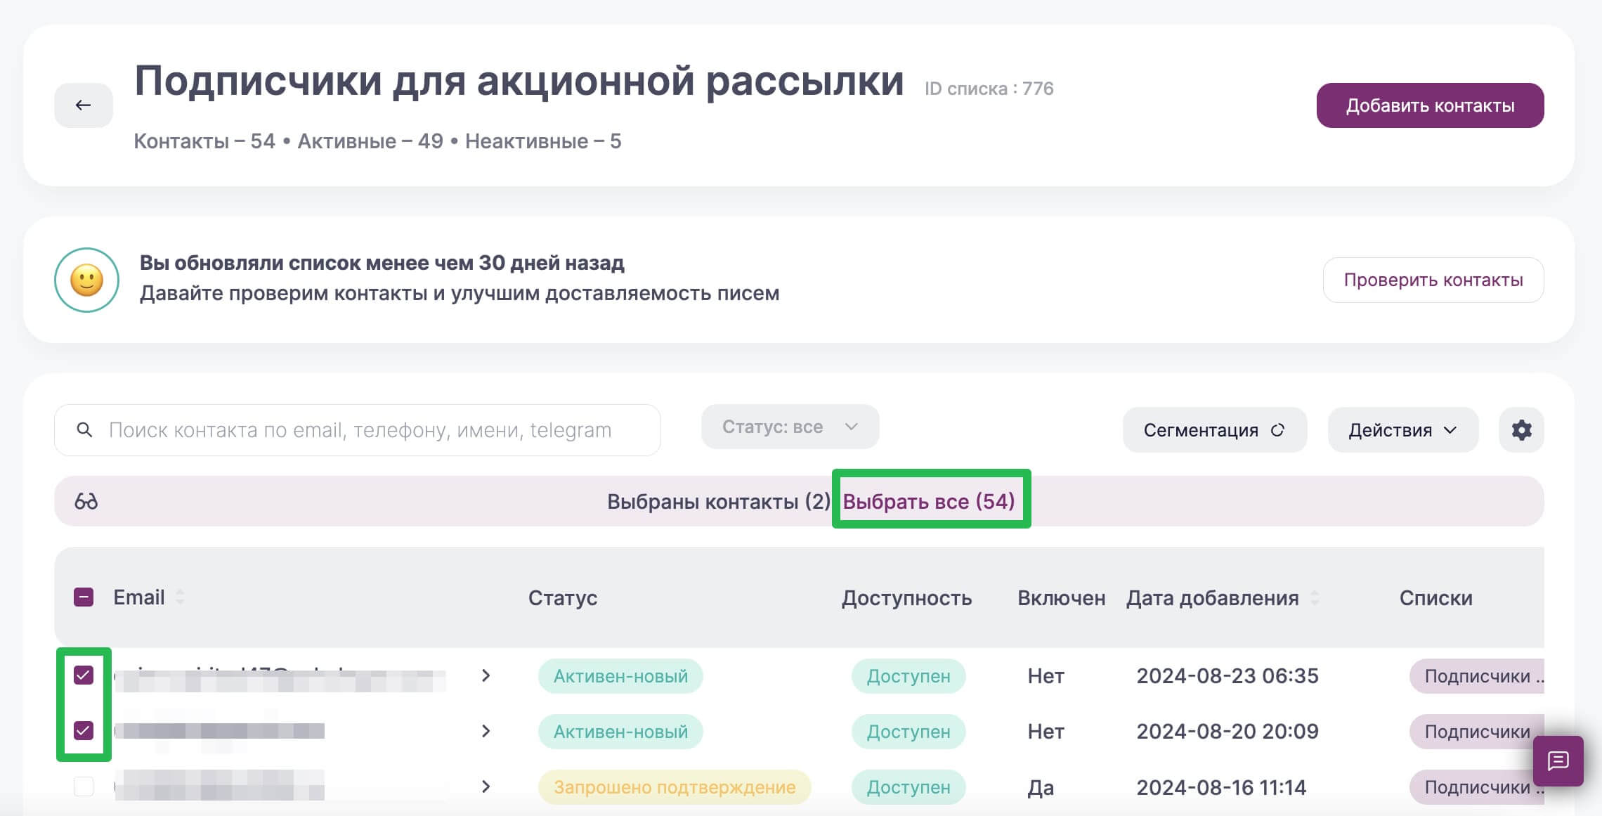Uncheck contact added 2024-08-23 06:35

pos(84,675)
